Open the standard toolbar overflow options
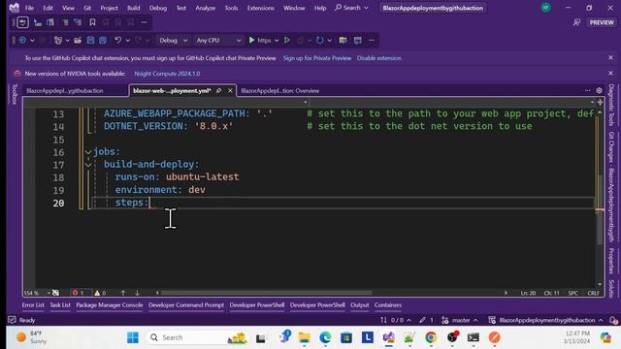The height and width of the screenshot is (349, 621). tap(371, 40)
